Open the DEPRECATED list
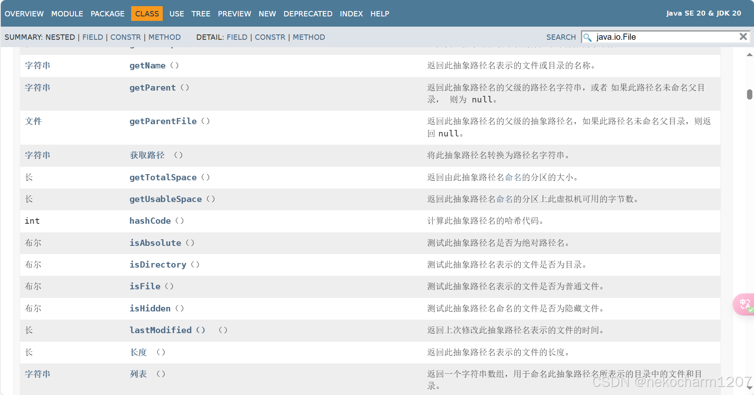754x395 pixels. click(x=308, y=14)
